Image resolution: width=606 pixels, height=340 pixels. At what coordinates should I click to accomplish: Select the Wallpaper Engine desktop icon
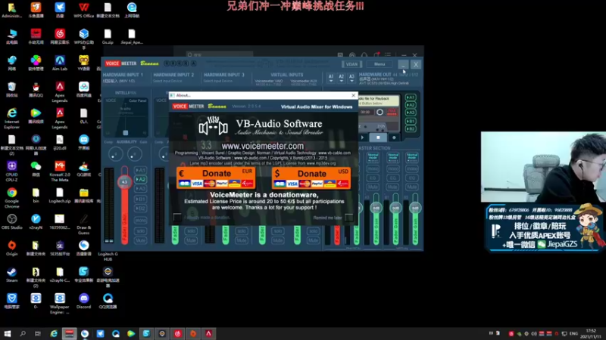(60, 304)
